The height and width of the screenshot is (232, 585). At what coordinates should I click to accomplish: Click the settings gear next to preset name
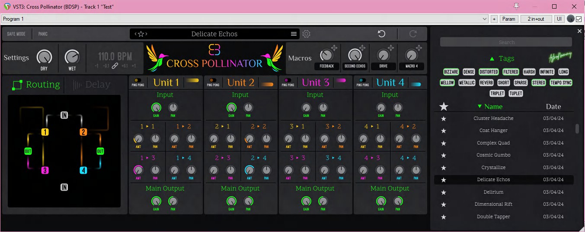point(307,34)
